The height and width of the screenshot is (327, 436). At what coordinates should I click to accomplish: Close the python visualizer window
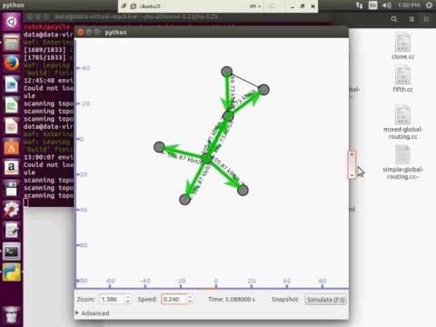point(81,32)
